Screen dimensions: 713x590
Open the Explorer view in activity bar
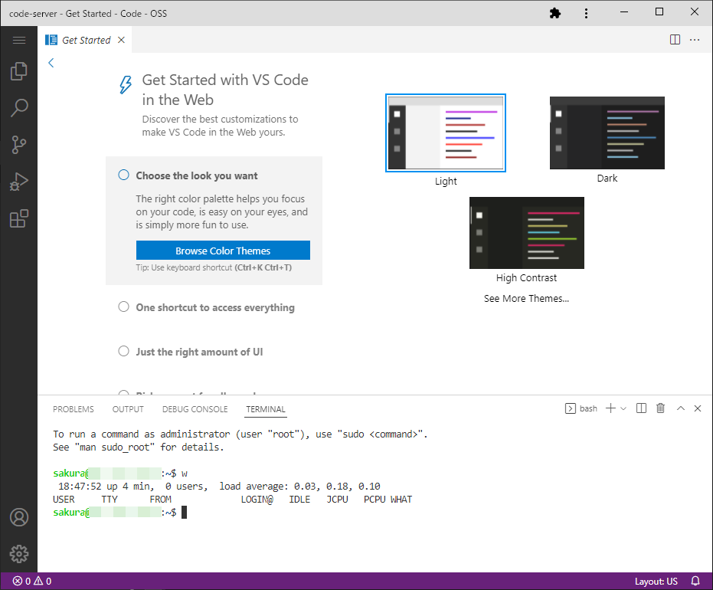coord(18,71)
